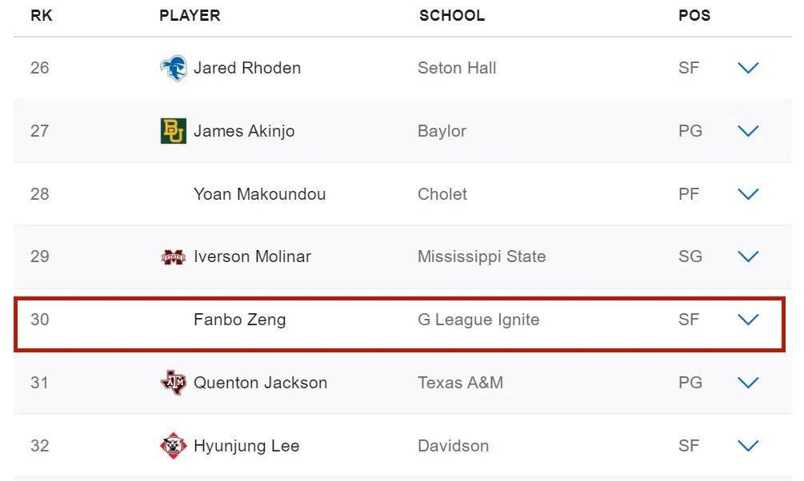
Task: Click the SCHOOL column header
Action: coord(452,15)
